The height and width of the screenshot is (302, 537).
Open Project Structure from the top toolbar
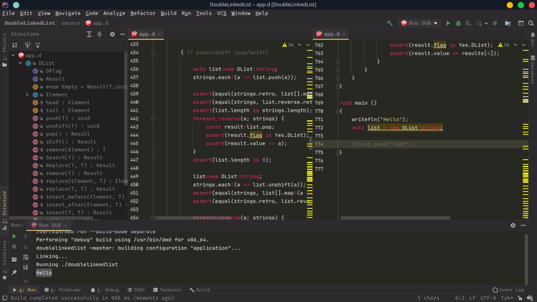point(508,24)
